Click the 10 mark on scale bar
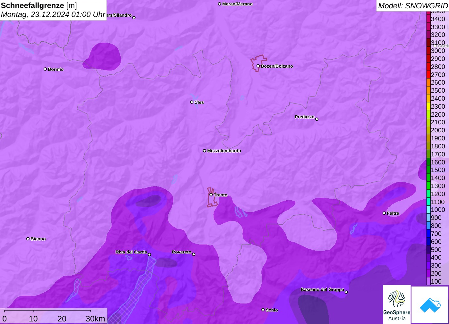Screen dimensions: 449x324 pos(33,319)
